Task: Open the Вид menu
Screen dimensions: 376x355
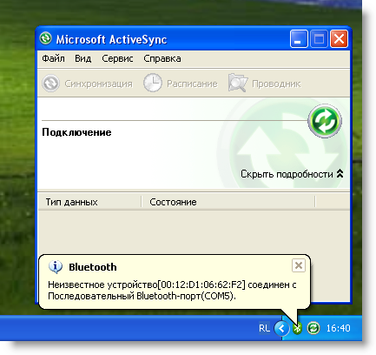Action: tap(83, 58)
